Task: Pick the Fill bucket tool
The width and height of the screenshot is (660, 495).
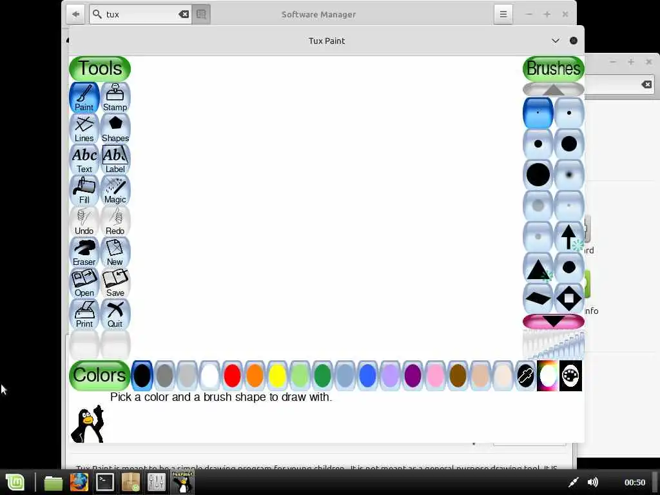Action: (84, 190)
